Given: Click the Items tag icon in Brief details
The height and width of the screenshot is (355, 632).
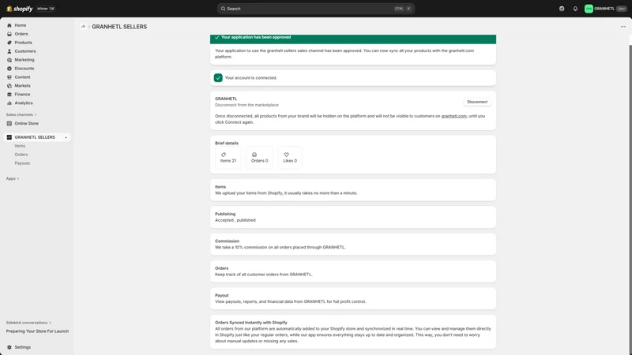Looking at the screenshot, I should [x=224, y=155].
